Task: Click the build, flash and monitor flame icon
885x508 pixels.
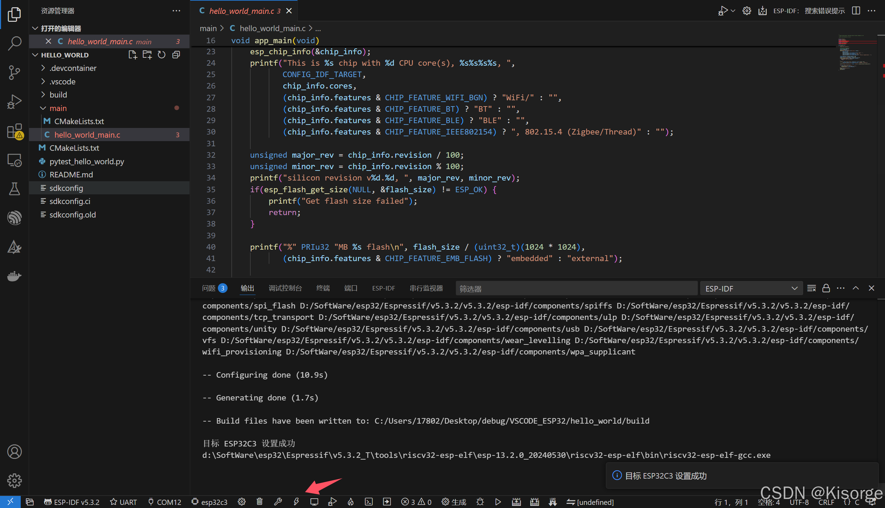Action: (x=351, y=502)
